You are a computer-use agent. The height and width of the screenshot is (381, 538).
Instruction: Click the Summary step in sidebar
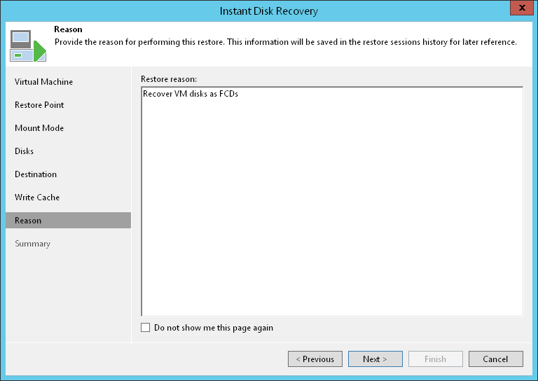pos(32,244)
